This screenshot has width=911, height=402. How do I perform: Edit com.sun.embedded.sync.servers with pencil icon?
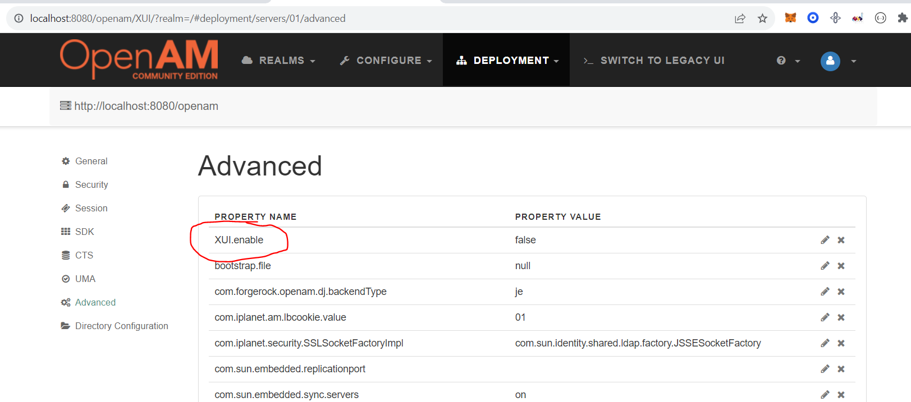pos(825,395)
